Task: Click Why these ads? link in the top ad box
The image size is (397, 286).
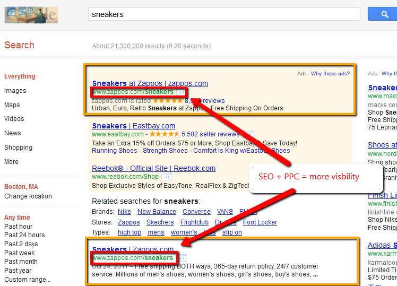Action: pos(330,74)
